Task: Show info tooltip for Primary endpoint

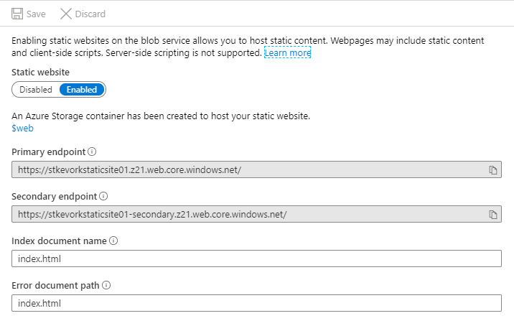Action: tap(92, 152)
